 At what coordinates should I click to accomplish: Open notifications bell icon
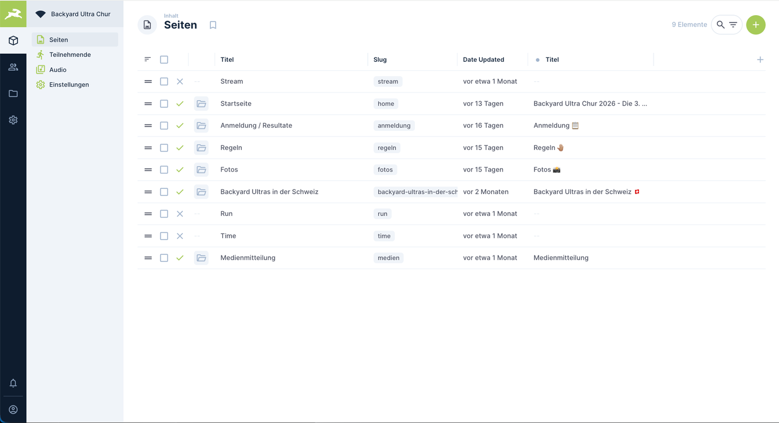click(x=13, y=383)
